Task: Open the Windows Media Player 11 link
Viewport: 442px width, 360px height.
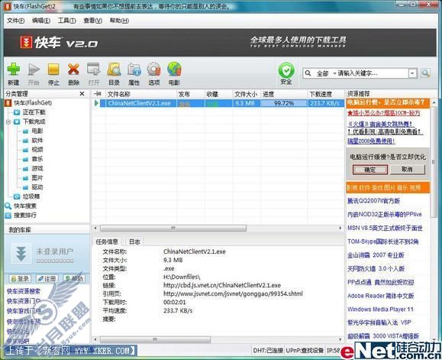Action: [380, 310]
